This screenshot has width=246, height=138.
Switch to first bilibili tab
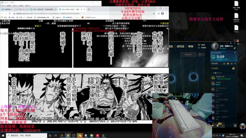[x=14, y=10]
